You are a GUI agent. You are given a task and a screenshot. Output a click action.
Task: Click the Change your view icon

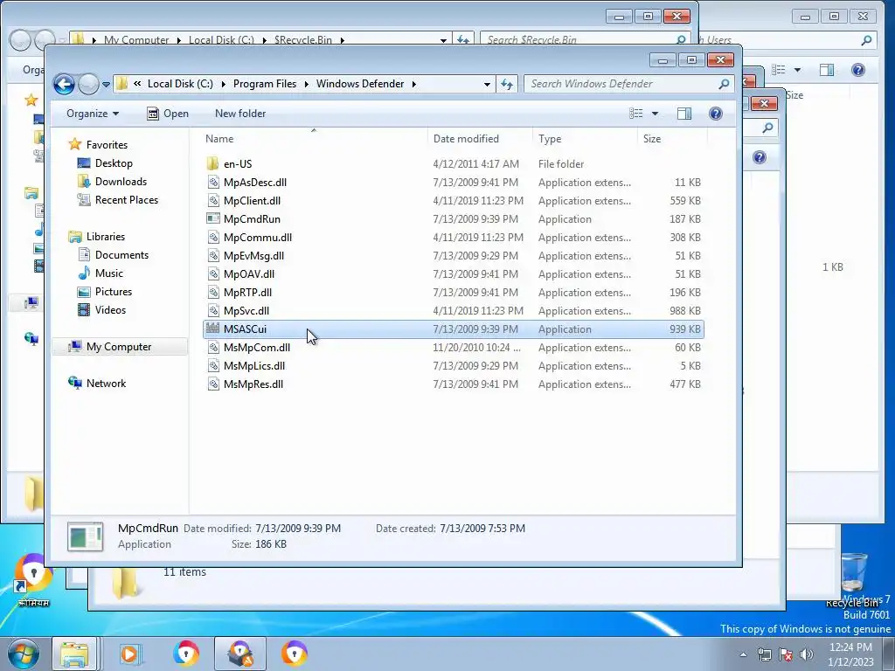636,114
